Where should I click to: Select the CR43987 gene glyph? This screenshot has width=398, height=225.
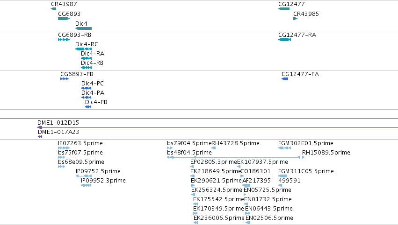(54, 9)
